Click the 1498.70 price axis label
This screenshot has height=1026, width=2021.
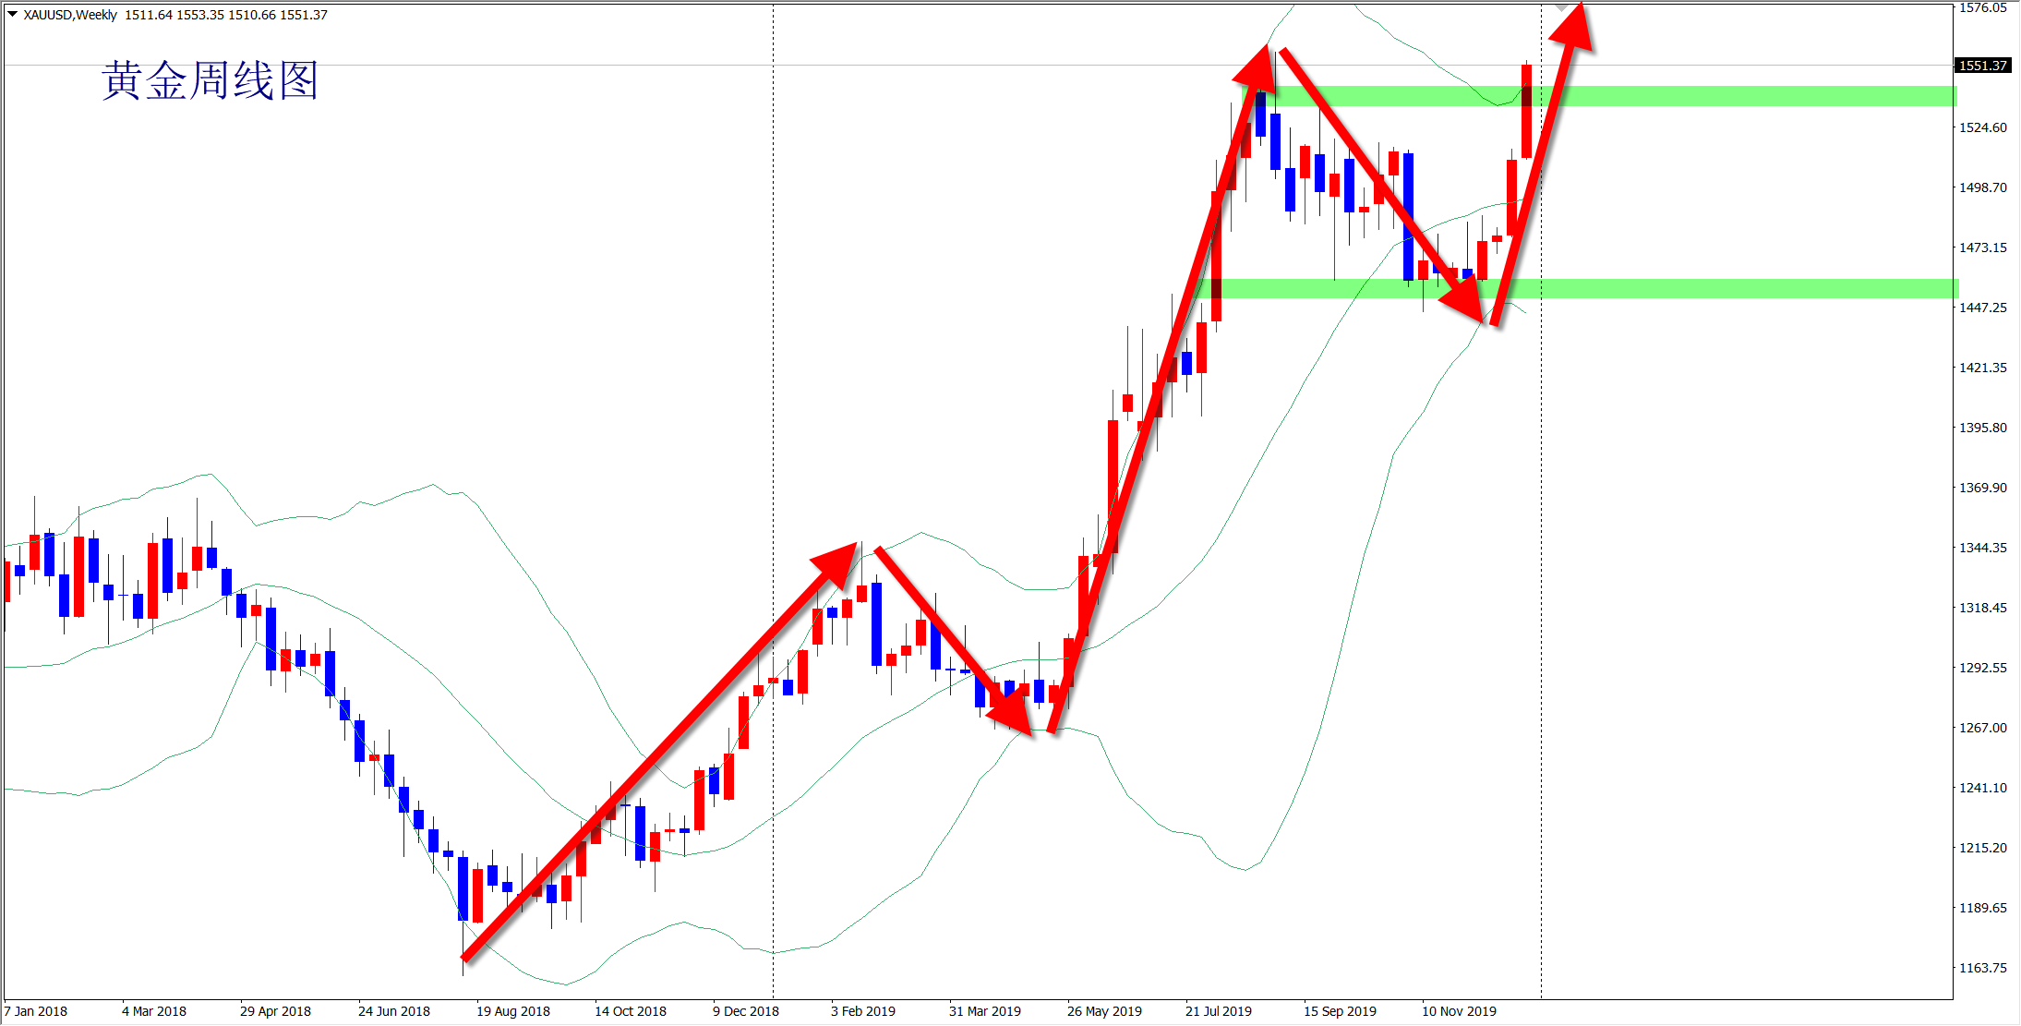pos(1983,187)
